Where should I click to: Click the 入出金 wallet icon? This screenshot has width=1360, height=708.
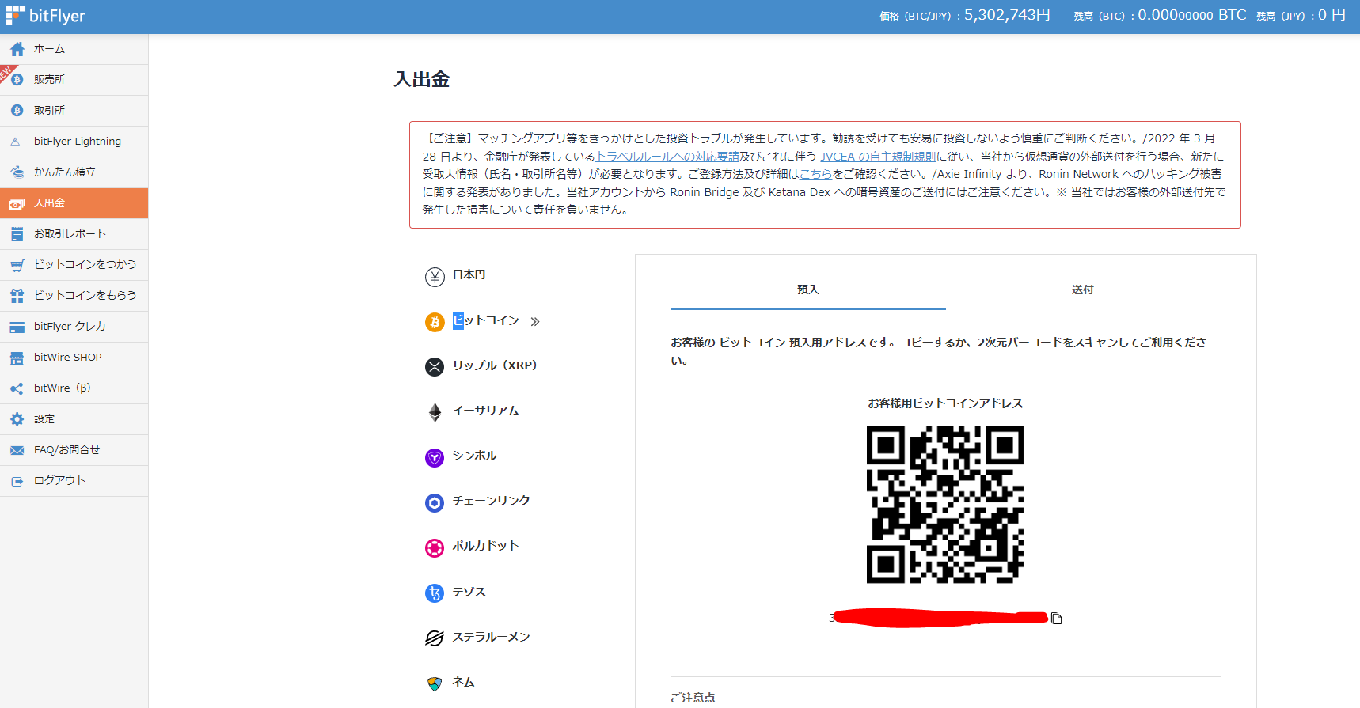pos(17,204)
